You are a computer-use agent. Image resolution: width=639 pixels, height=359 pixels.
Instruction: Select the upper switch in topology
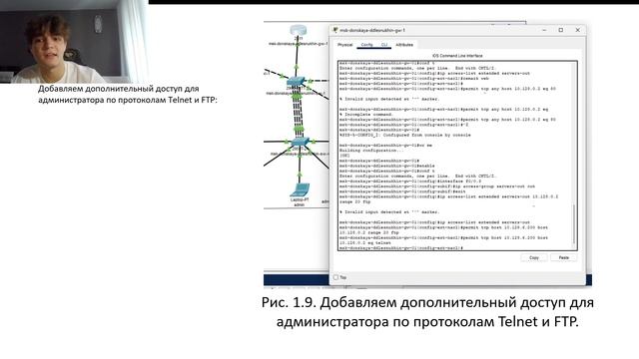pyautogui.click(x=297, y=81)
